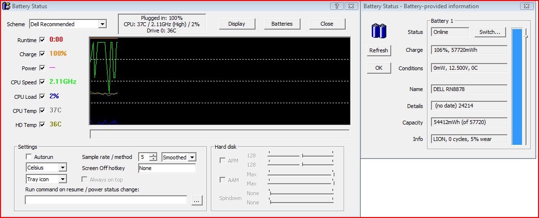Click the Battery Status app icon in title bar
Image resolution: width=539 pixels, height=218 pixels.
[6, 6]
